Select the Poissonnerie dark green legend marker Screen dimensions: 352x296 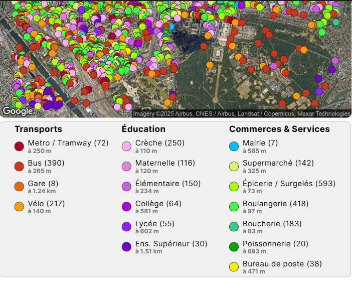tap(234, 247)
